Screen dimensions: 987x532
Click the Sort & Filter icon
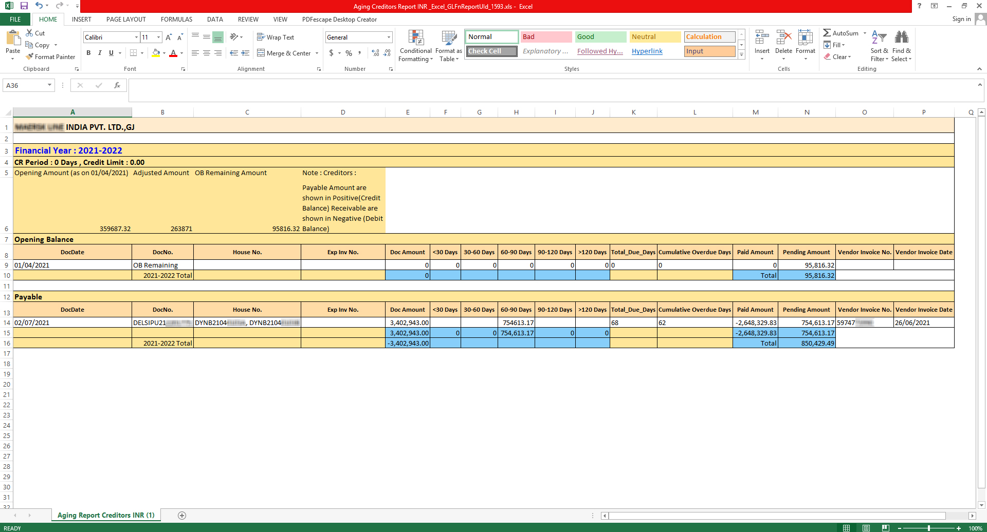[x=879, y=37]
